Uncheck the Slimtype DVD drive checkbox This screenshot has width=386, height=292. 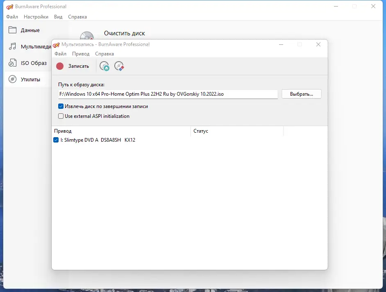(x=56, y=140)
